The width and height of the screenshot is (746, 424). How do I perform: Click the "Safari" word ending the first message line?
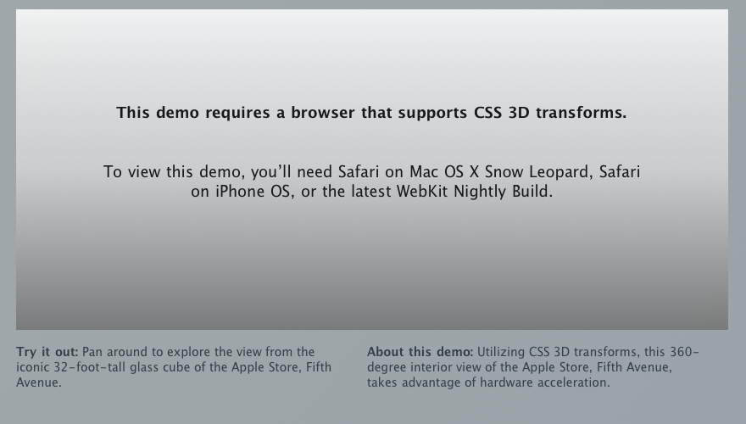pos(620,172)
